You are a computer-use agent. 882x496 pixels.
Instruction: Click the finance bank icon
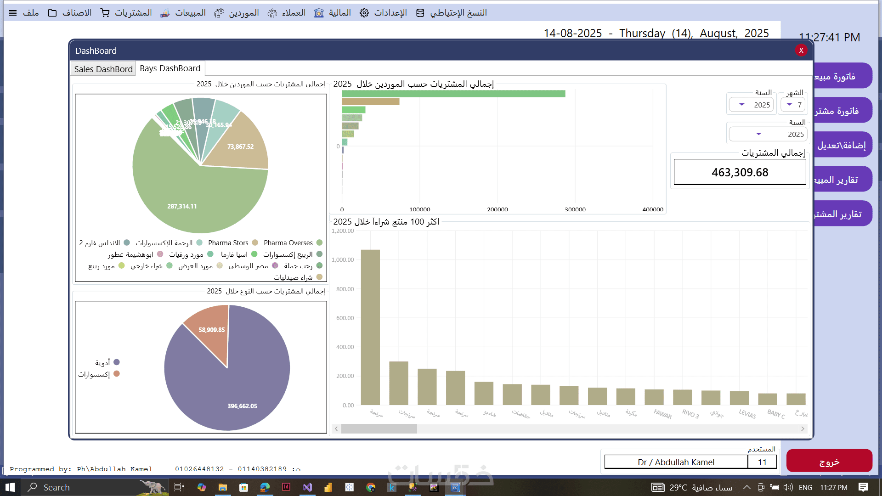click(x=319, y=13)
